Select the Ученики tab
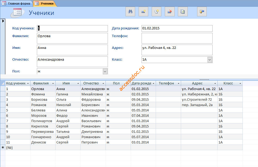Image resolution: width=258 pixels, height=167 pixels. click(45, 3)
